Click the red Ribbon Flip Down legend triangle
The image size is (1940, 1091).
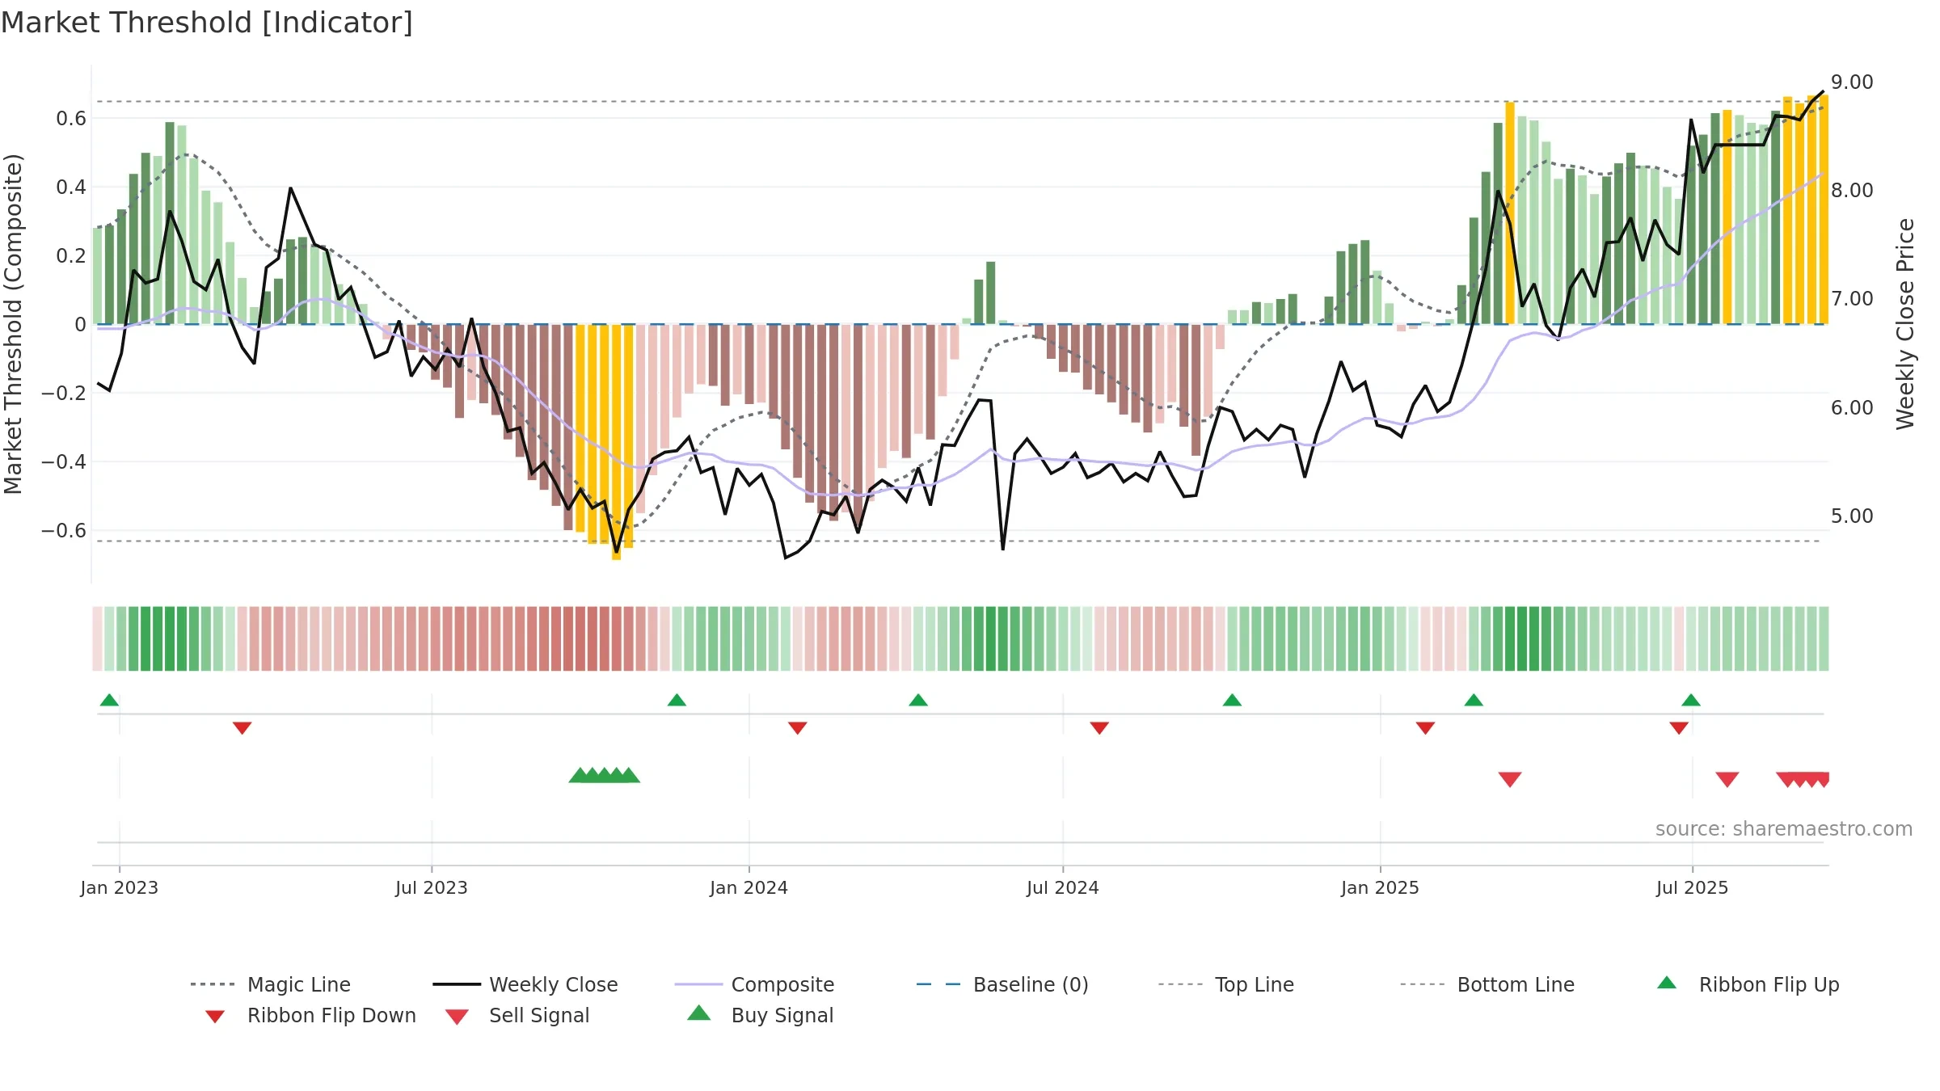pyautogui.click(x=215, y=1017)
